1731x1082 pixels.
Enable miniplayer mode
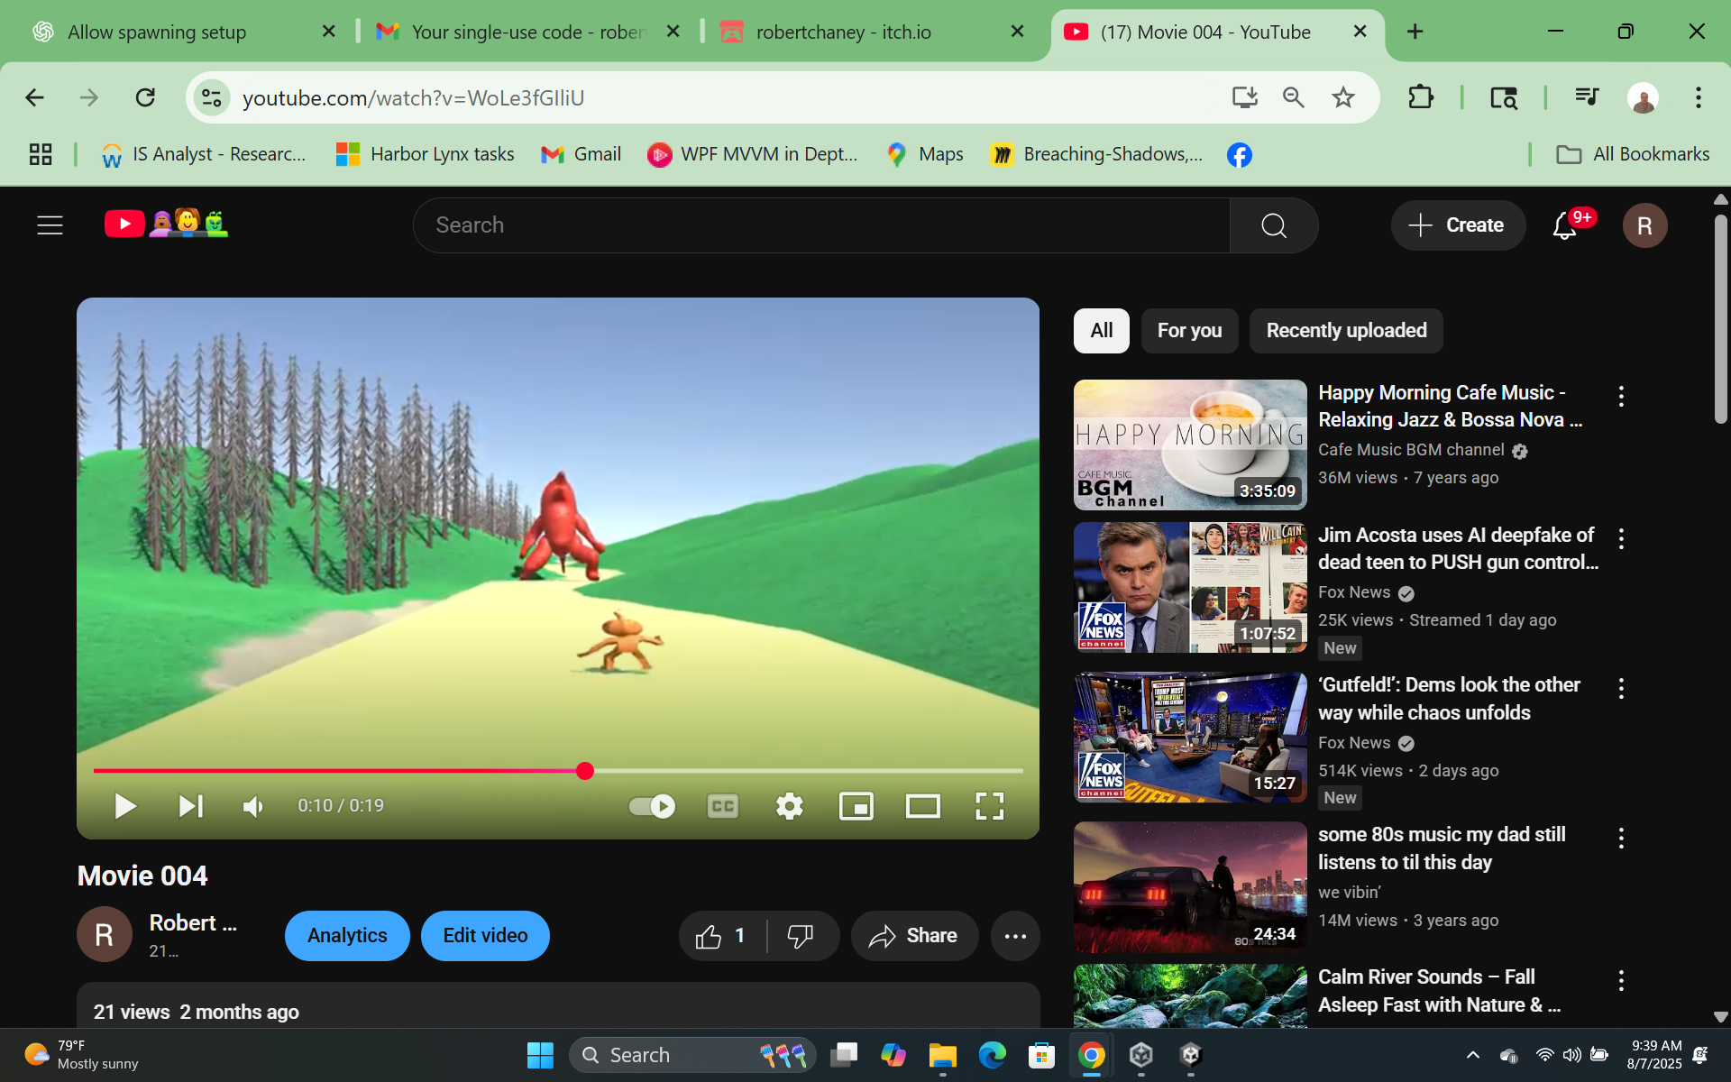[856, 805]
